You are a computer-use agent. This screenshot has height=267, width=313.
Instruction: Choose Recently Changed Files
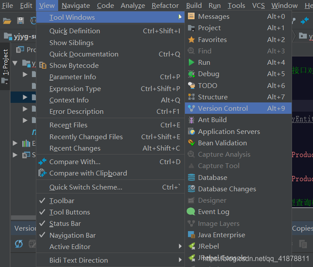tap(110, 137)
